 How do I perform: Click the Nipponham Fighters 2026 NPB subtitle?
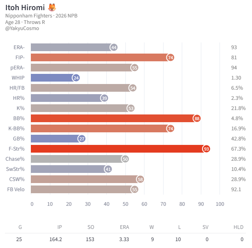[41, 16]
